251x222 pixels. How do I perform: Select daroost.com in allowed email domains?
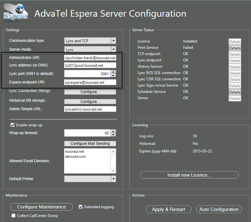pyautogui.click(x=75, y=157)
